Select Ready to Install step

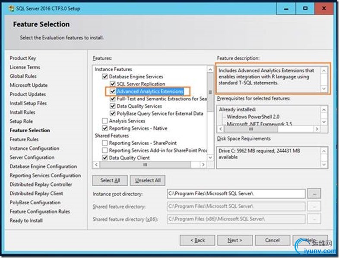[26, 220]
